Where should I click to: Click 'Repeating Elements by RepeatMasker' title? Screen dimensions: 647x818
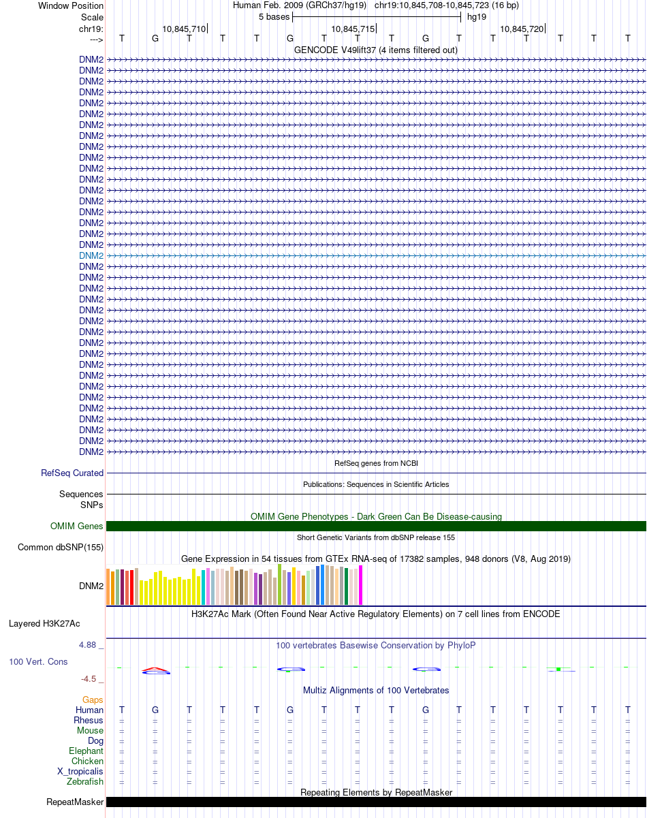pos(376,792)
